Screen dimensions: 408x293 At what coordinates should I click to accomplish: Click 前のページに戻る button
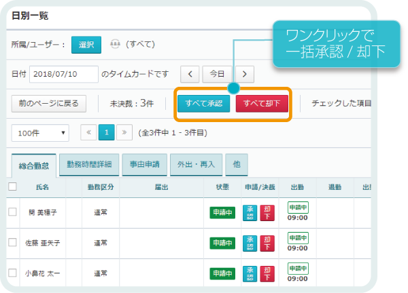49,104
